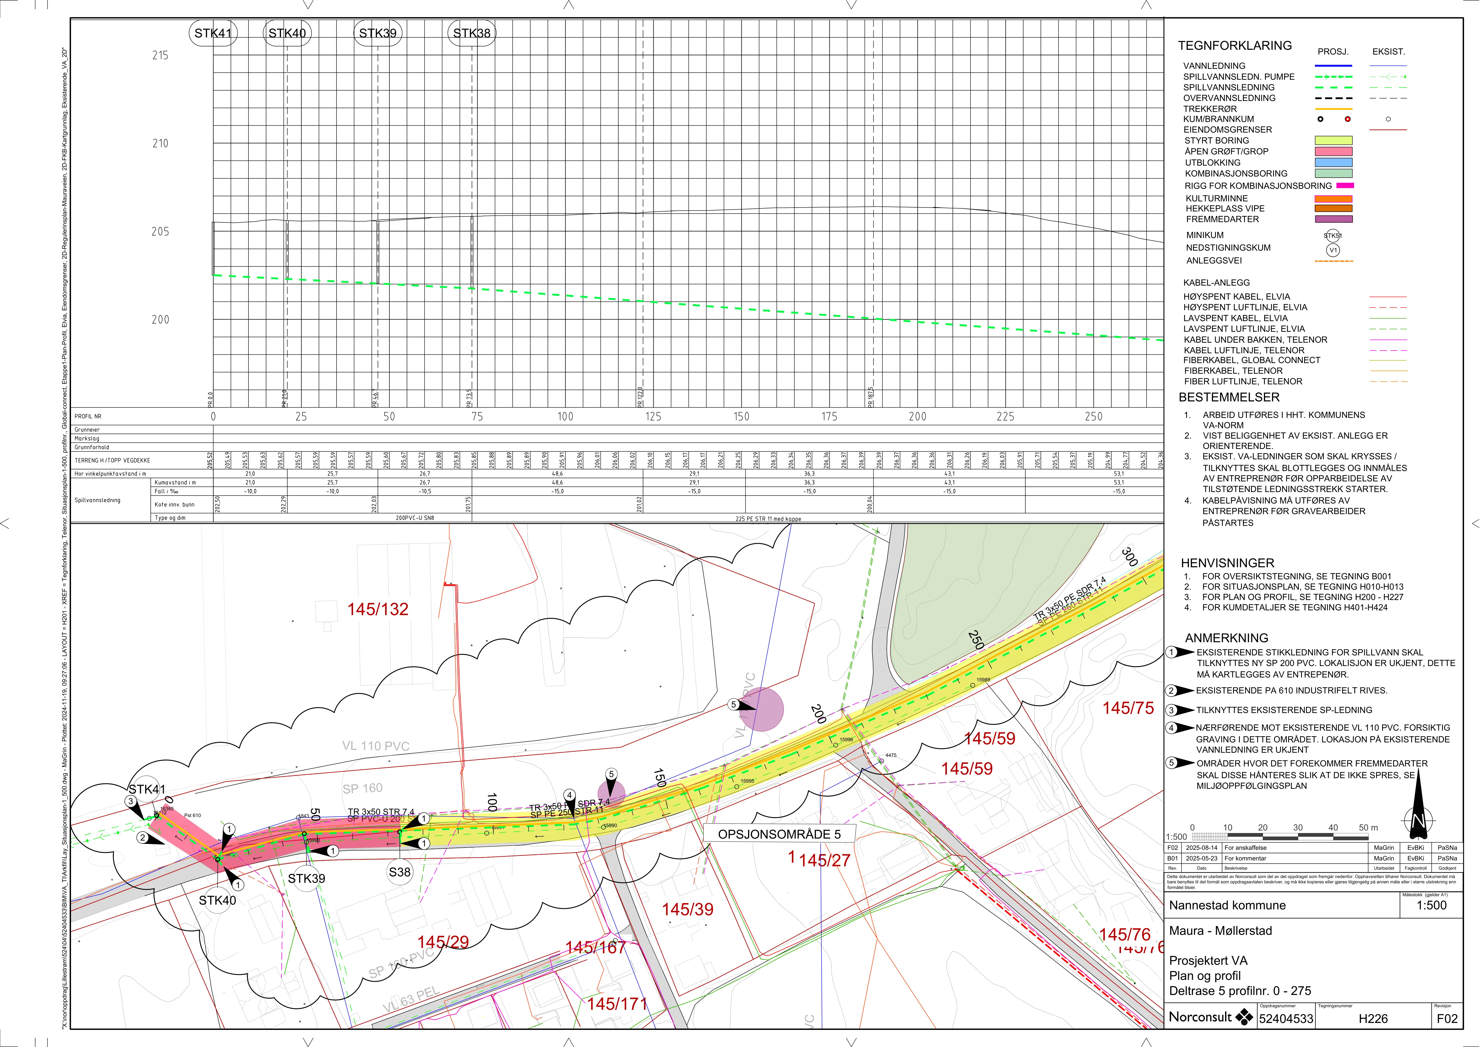This screenshot has height=1047, width=1480.
Task: Click property number 145/132 on the plan
Action: pos(378,610)
